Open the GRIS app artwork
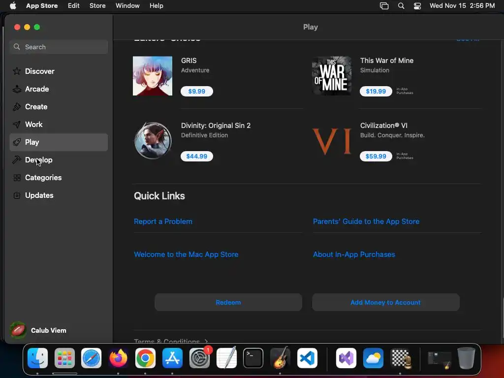The height and width of the screenshot is (378, 504). [153, 76]
